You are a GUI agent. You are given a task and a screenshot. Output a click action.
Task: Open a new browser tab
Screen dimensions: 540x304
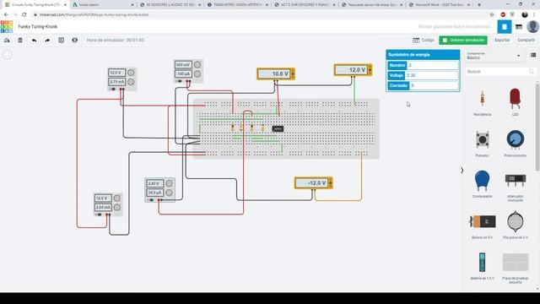(479, 5)
